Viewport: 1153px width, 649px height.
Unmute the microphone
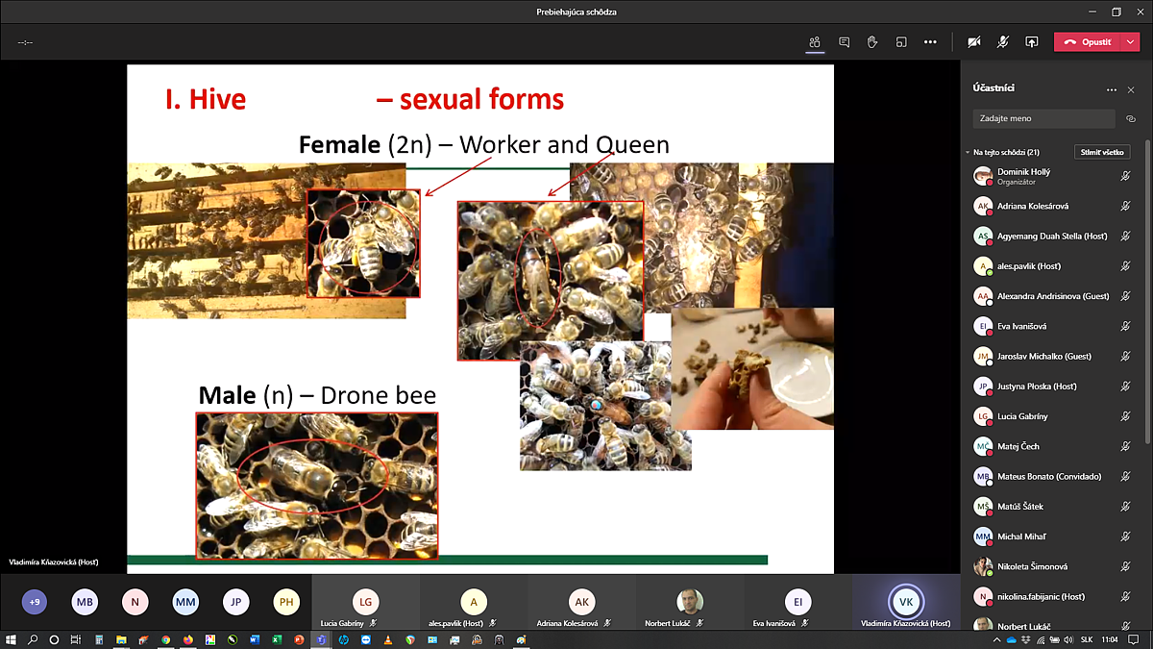tap(1003, 42)
